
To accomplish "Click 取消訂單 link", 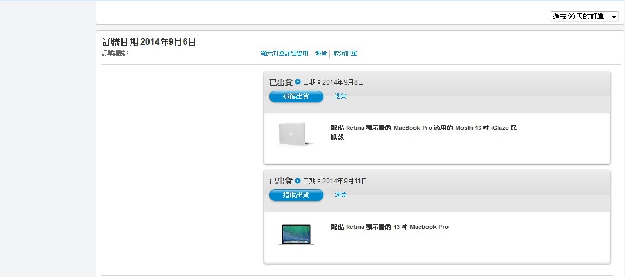I will [x=345, y=53].
